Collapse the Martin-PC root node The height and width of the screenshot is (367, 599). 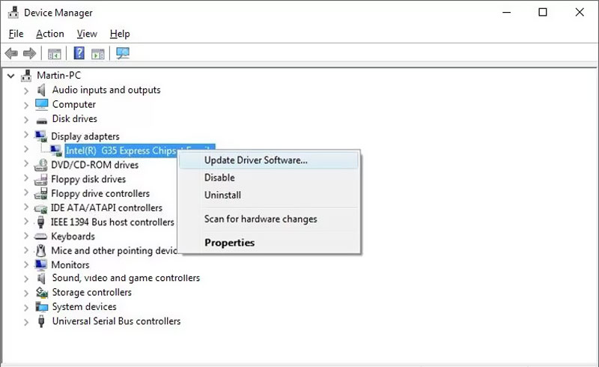point(11,76)
